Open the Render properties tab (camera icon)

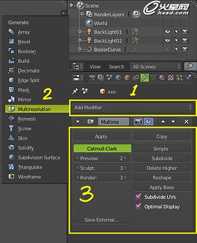click(92, 78)
